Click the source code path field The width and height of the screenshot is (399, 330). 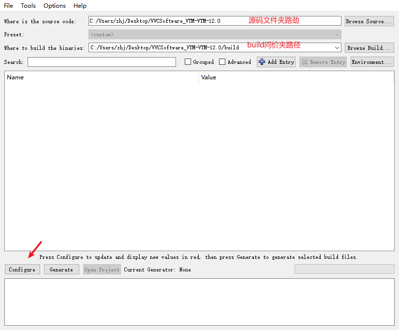point(215,21)
